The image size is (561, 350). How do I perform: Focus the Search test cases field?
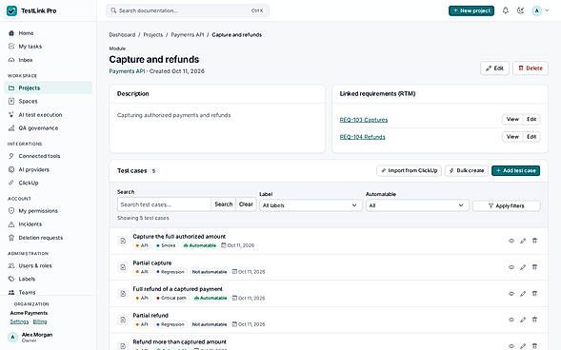click(x=164, y=204)
